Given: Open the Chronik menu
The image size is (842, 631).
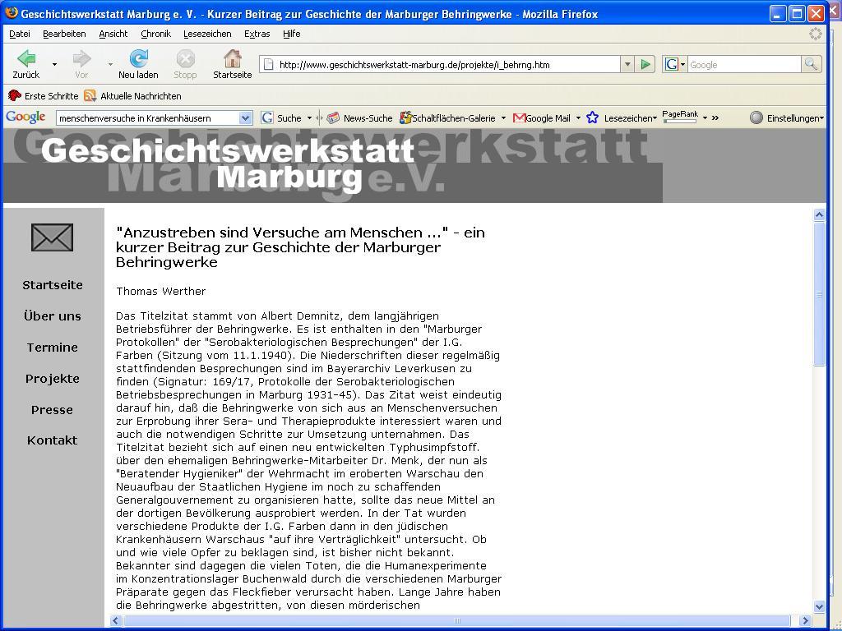Looking at the screenshot, I should click(155, 34).
